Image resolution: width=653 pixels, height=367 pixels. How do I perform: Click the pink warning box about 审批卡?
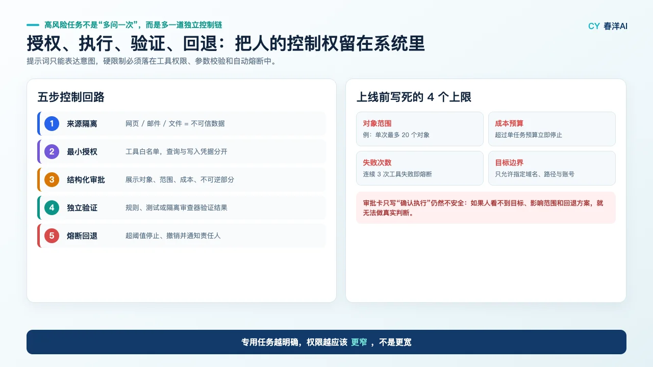486,207
